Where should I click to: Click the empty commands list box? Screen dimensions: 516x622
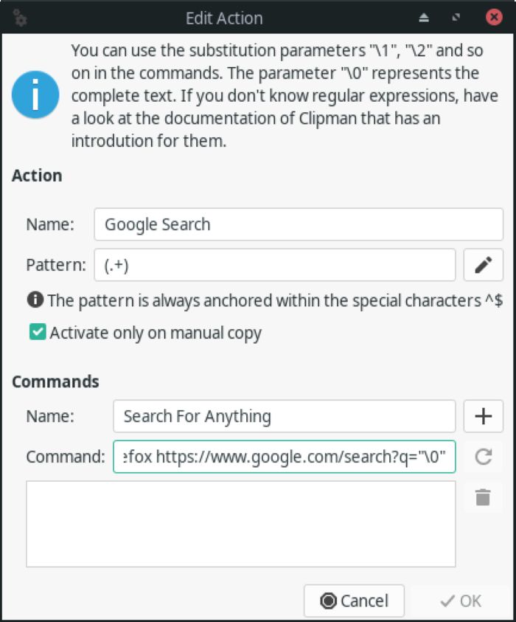[x=240, y=524]
